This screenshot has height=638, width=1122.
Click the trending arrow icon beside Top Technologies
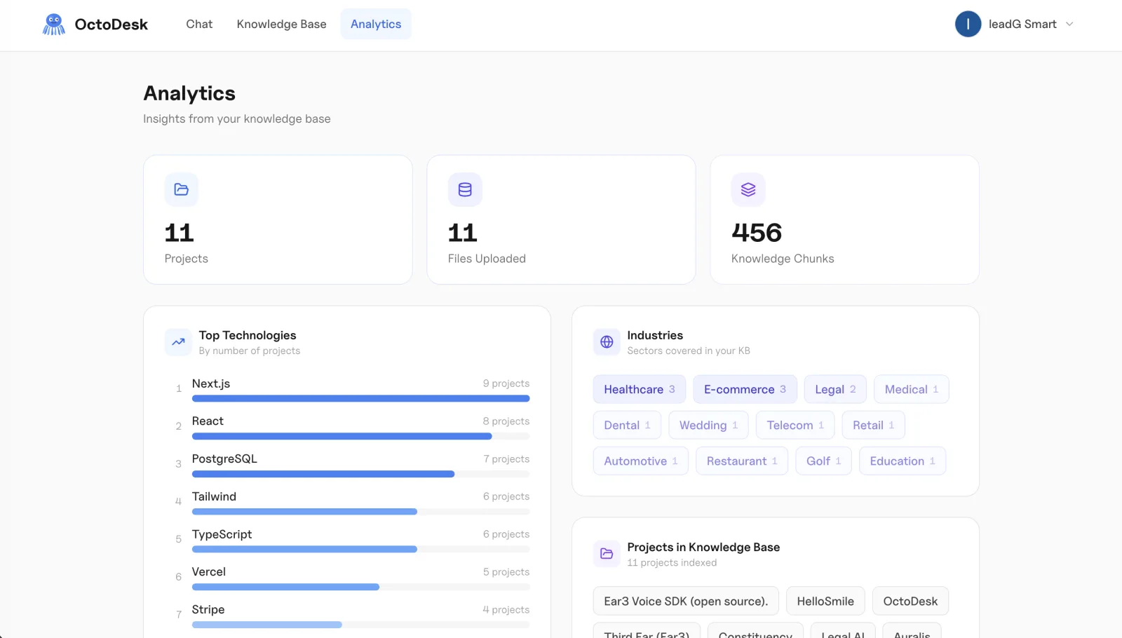[178, 342]
